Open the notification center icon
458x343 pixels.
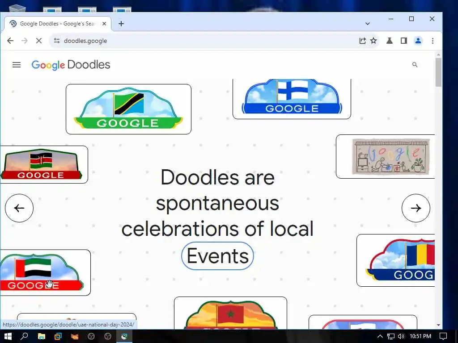(443, 336)
